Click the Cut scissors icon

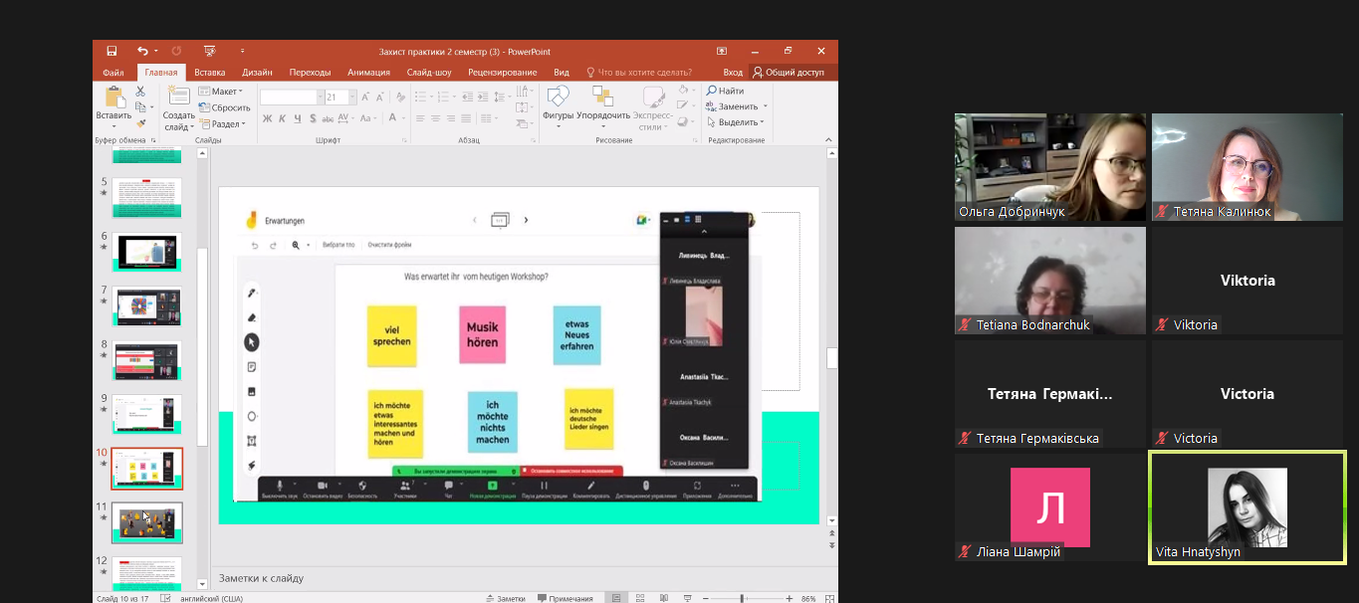(140, 92)
